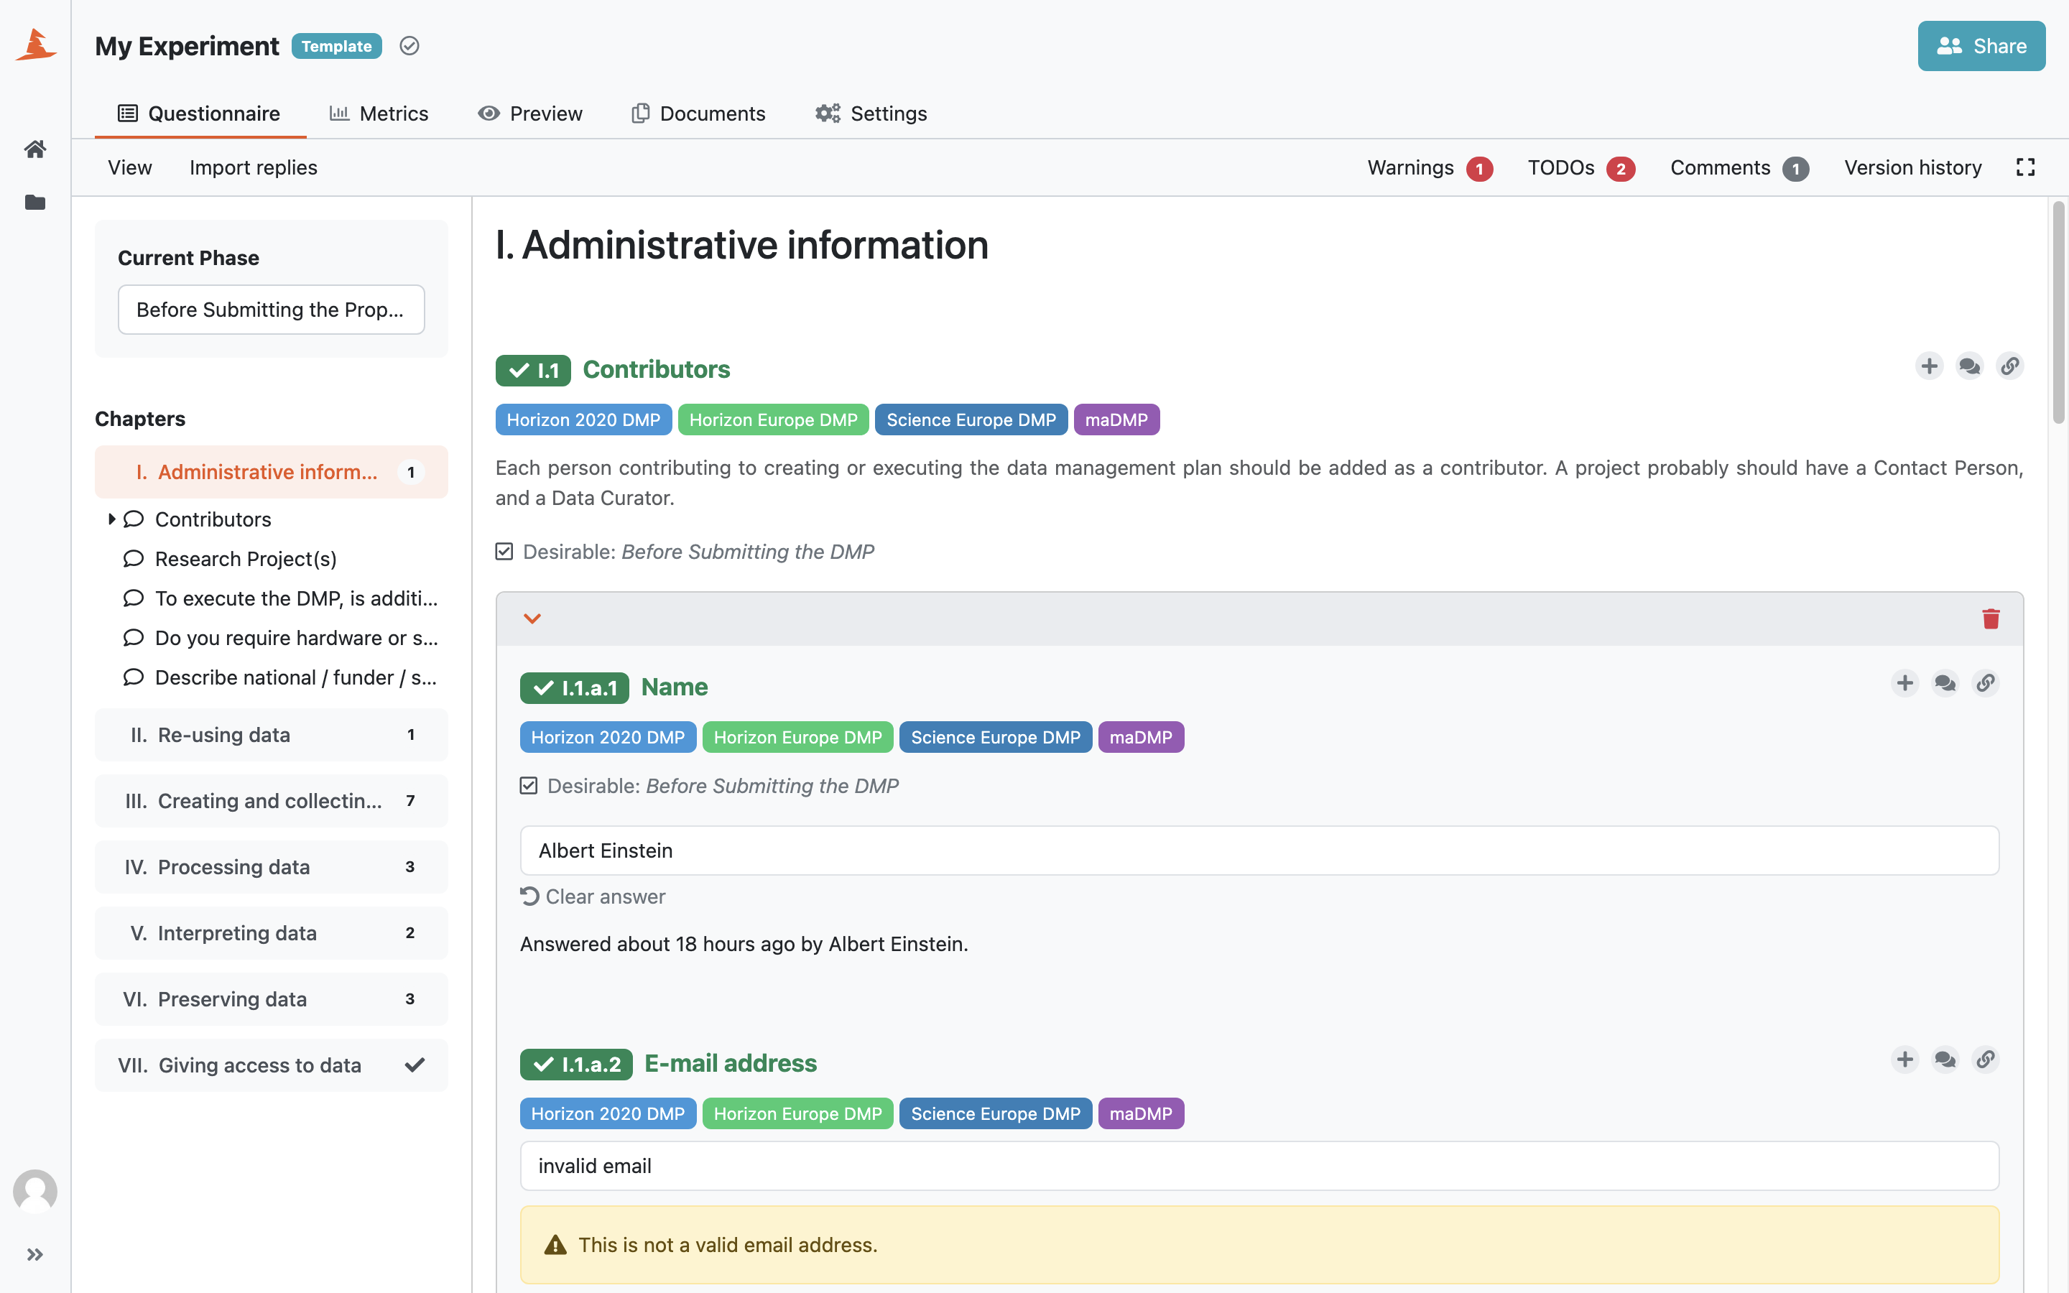Open the Documents tab
The width and height of the screenshot is (2069, 1293).
[698, 113]
